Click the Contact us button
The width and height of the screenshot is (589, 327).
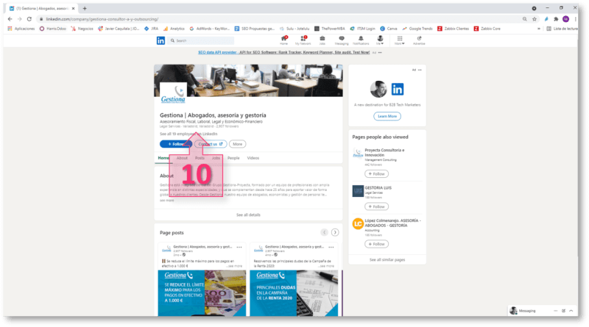211,144
